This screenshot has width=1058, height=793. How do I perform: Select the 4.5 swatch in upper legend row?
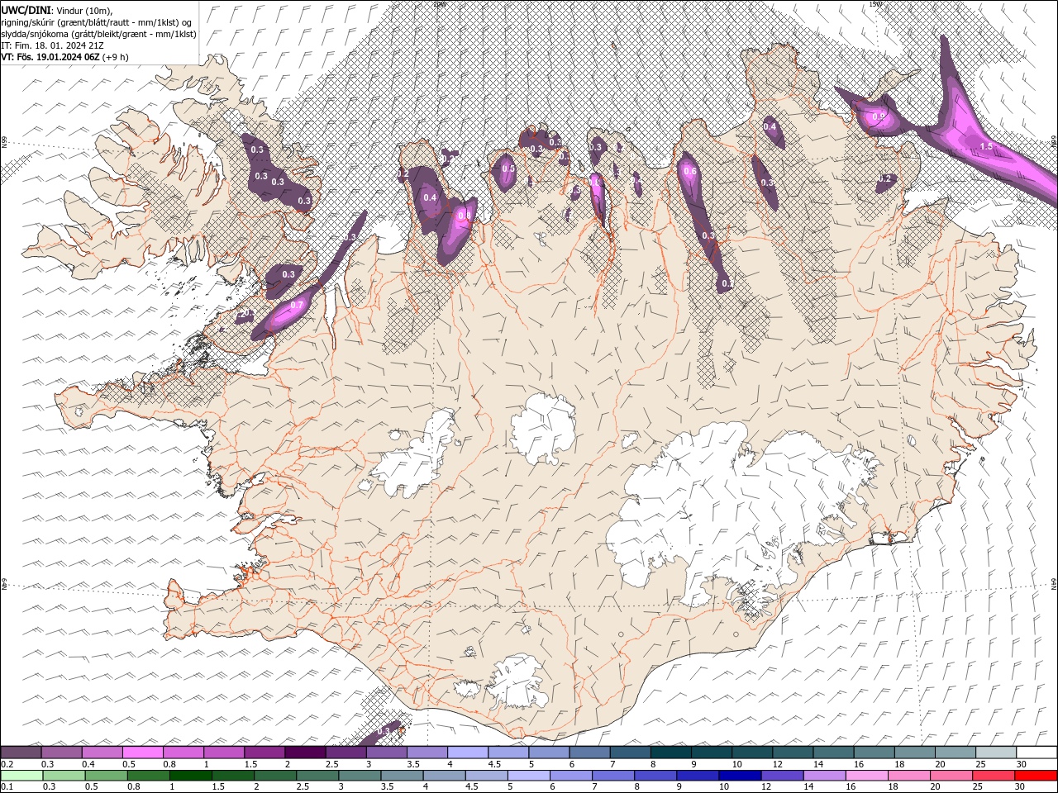507,753
